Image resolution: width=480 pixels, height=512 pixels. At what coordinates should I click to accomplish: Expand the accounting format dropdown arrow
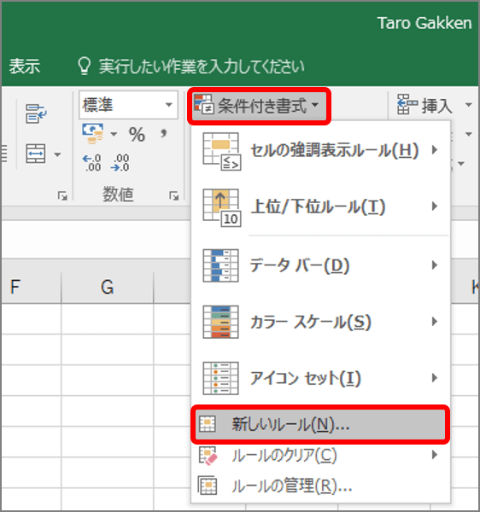tap(114, 134)
